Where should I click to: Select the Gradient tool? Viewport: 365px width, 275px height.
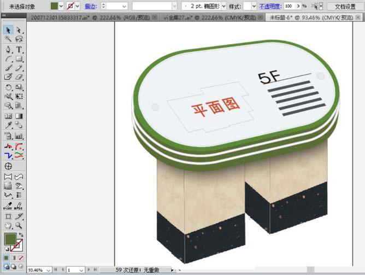19,116
